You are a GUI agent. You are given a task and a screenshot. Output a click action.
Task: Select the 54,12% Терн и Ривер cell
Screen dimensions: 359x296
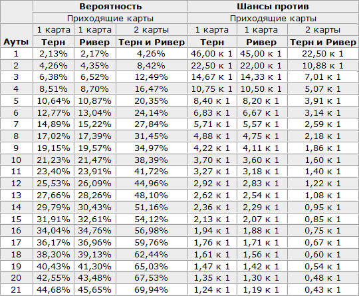(x=151, y=219)
